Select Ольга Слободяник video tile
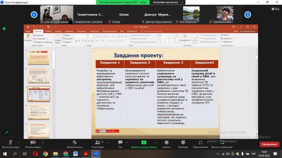 [57, 14]
